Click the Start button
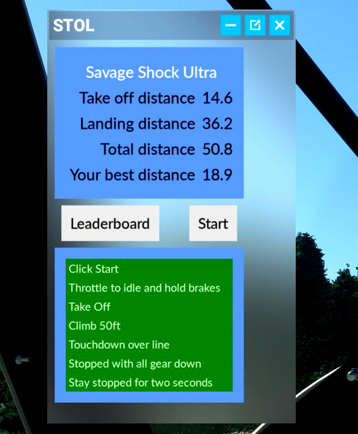 tap(213, 223)
